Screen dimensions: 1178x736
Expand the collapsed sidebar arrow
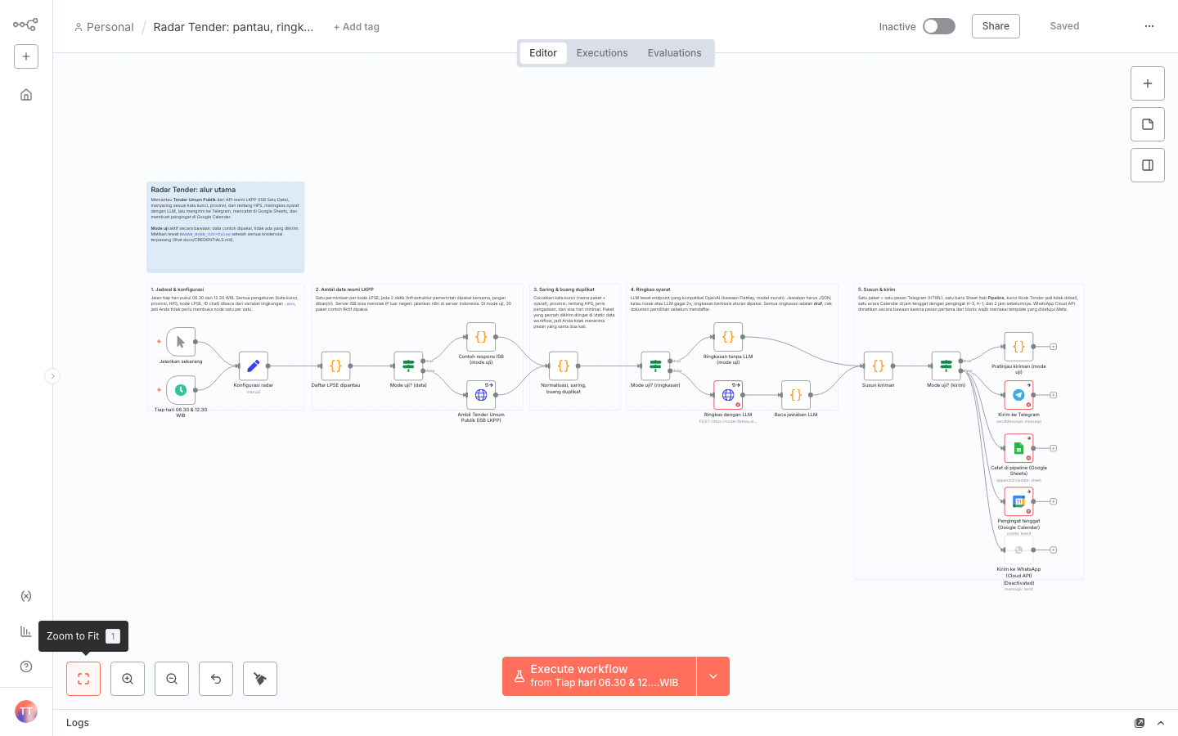52,376
